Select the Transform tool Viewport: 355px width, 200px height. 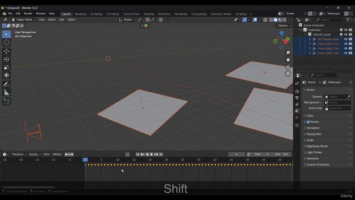tap(6, 76)
